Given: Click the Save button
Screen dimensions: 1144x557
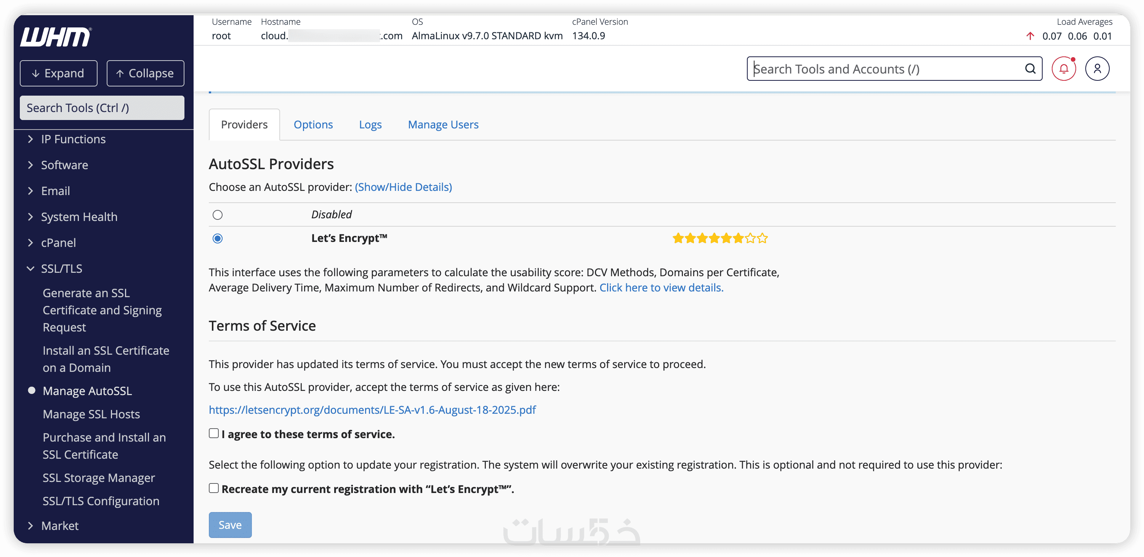Looking at the screenshot, I should (x=230, y=525).
